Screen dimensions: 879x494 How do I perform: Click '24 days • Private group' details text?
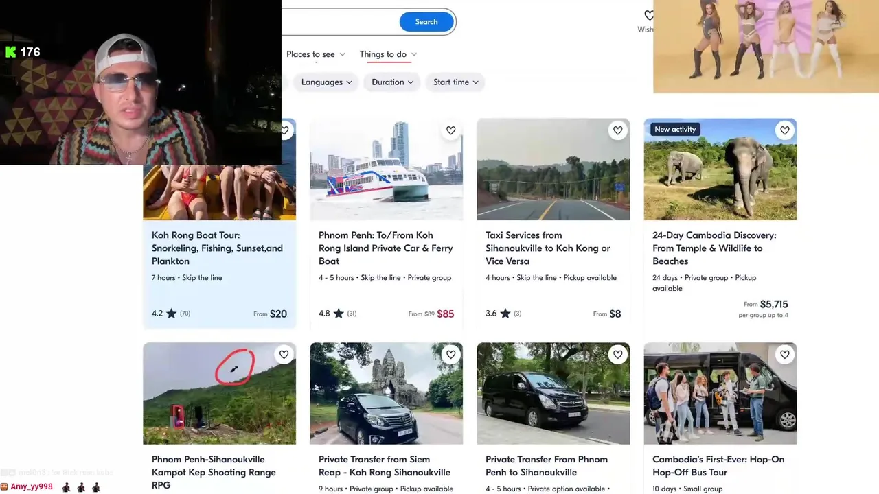coord(704,283)
